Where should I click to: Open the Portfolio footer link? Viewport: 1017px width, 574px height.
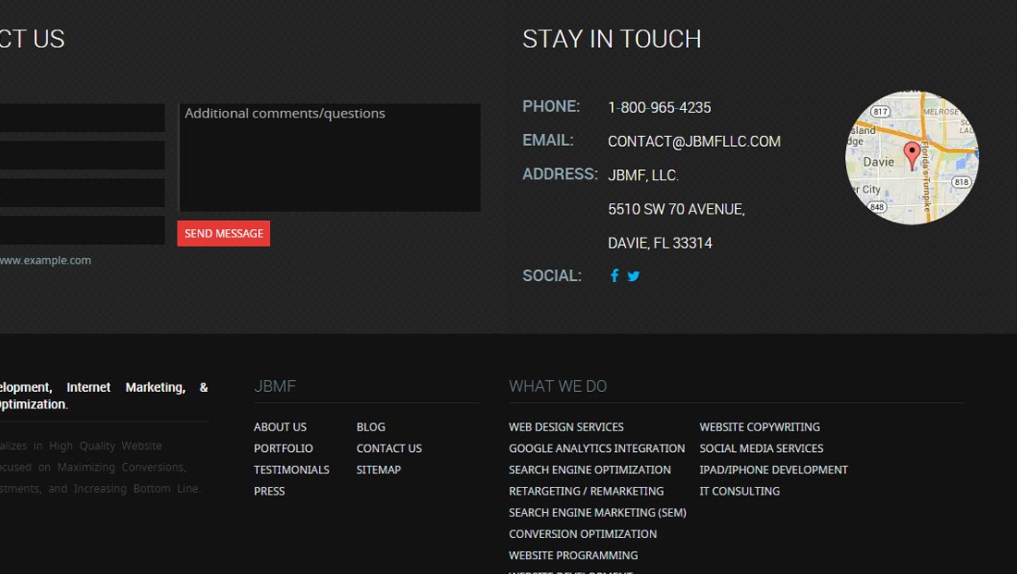284,448
